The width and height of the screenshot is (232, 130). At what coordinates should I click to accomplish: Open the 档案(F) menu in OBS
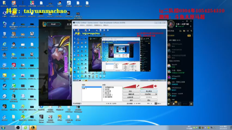(76, 25)
